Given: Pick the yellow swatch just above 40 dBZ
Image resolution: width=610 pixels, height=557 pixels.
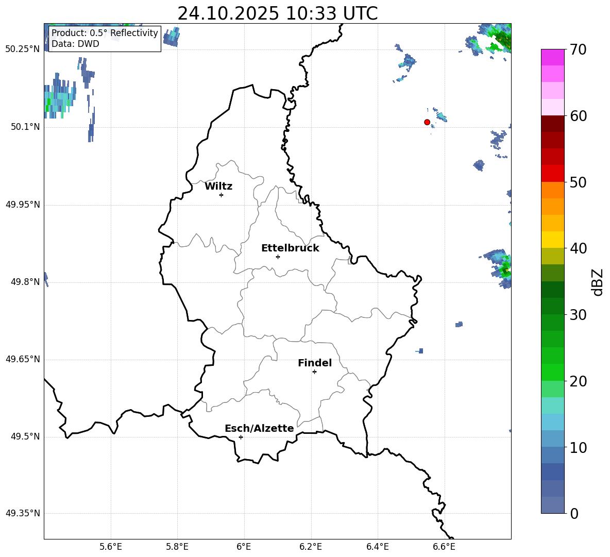Looking at the screenshot, I should pyautogui.click(x=553, y=240).
